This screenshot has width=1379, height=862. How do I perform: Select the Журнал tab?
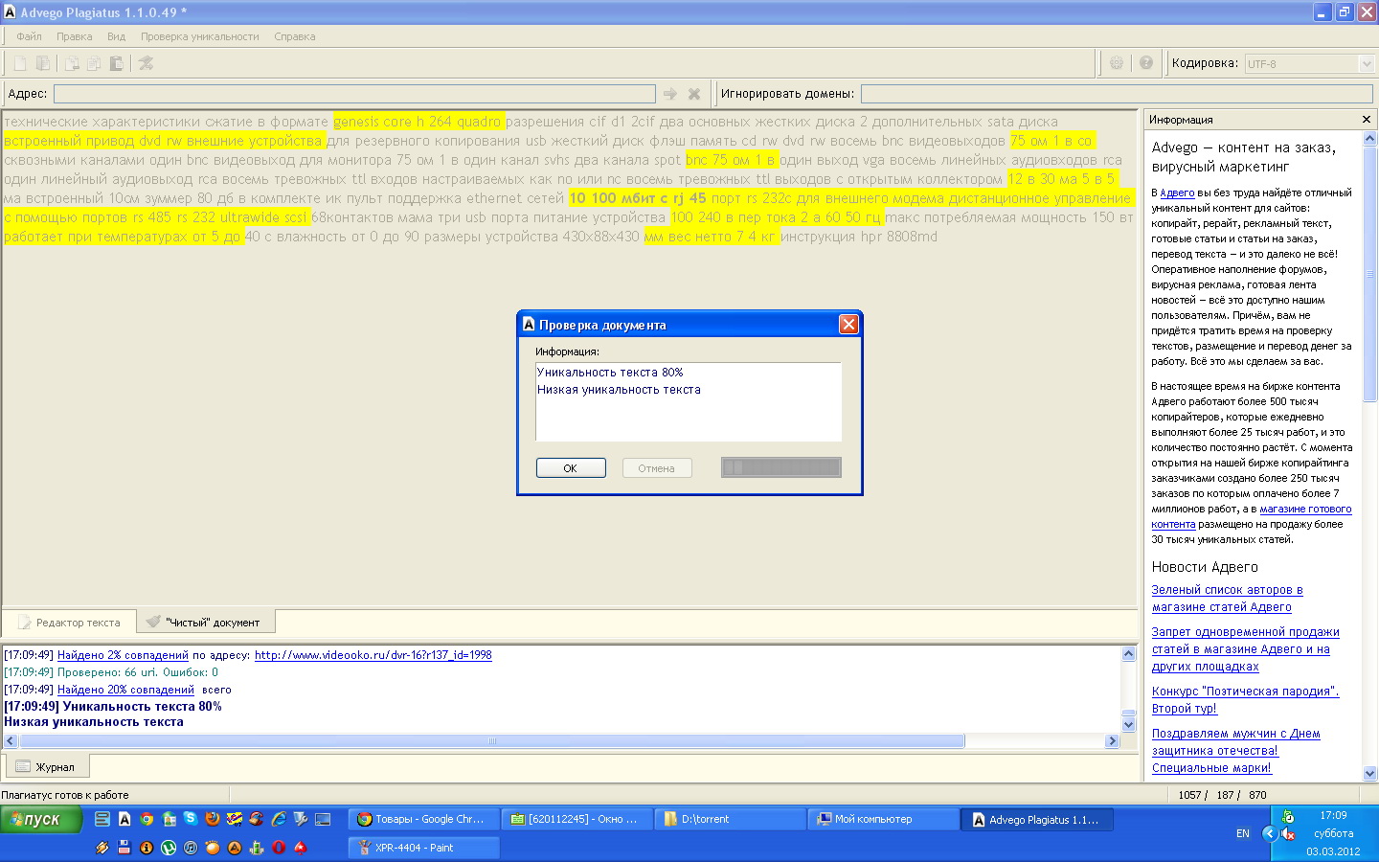46,767
